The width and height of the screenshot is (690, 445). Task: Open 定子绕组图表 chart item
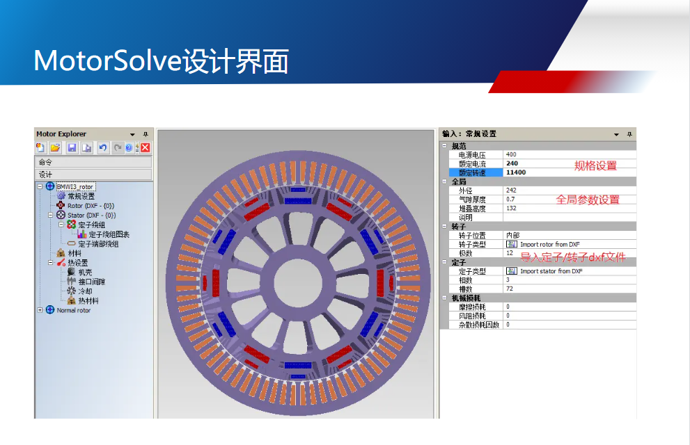(108, 234)
